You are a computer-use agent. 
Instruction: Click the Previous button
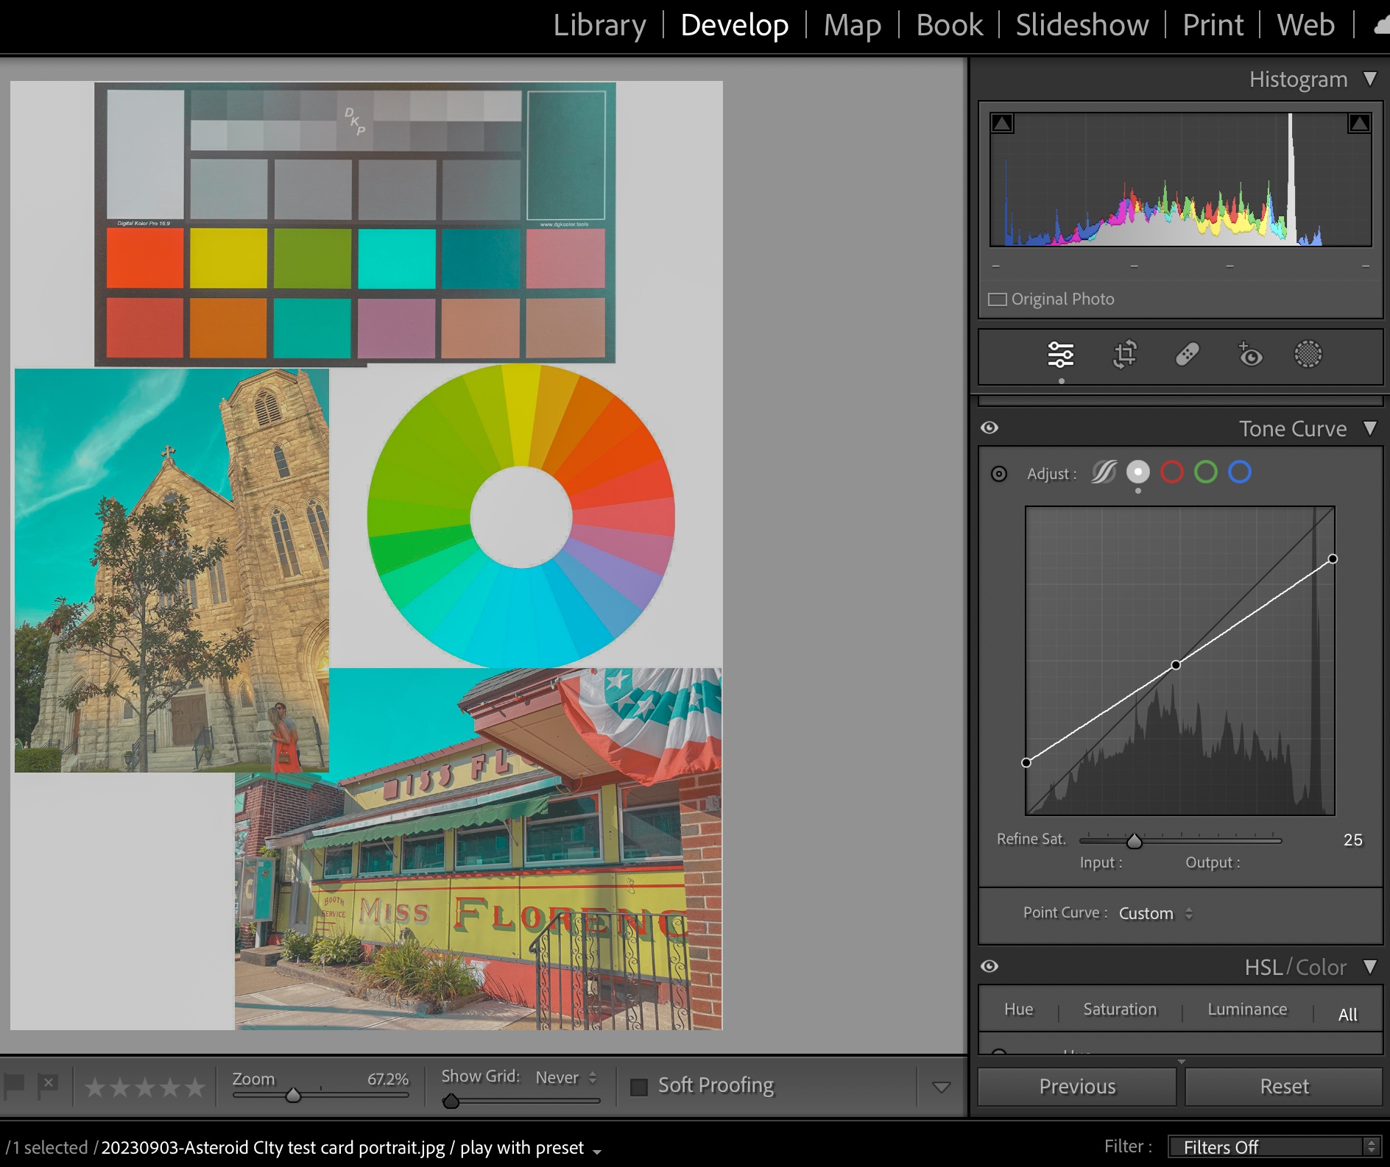point(1077,1087)
